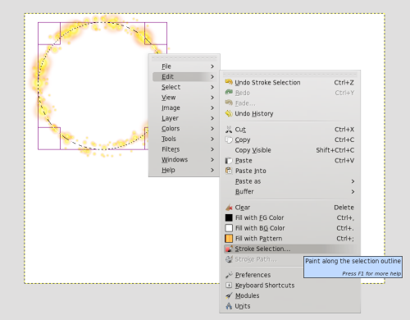Expand the Windows submenu arrow

click(x=212, y=160)
